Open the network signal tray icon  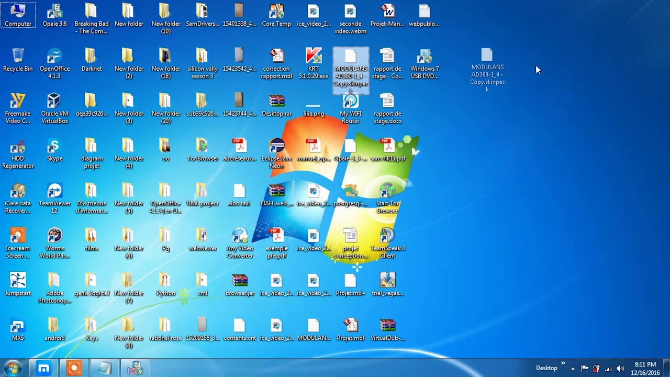click(608, 369)
